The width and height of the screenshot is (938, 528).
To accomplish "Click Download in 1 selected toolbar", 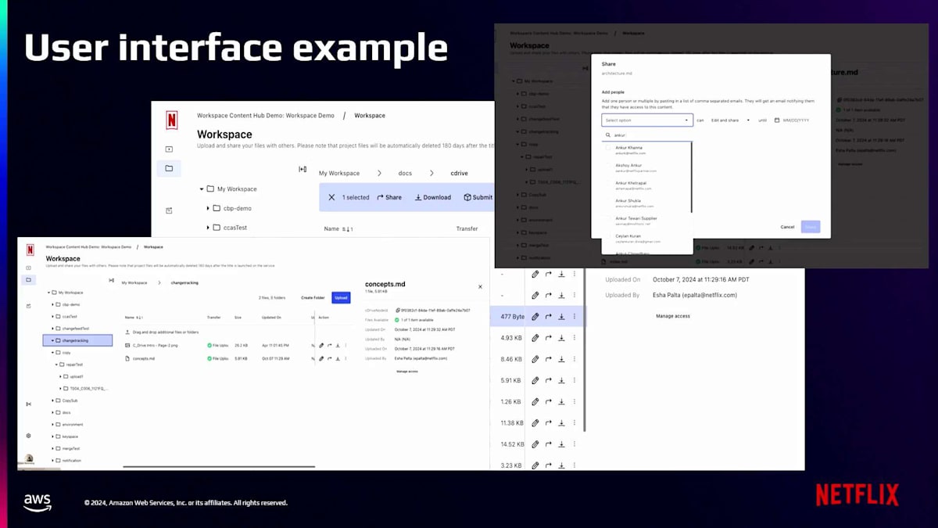I will (433, 197).
